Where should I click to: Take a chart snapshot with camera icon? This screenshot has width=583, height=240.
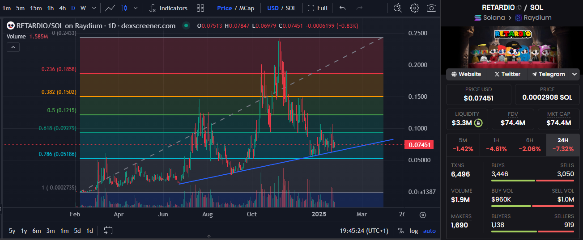(x=431, y=8)
